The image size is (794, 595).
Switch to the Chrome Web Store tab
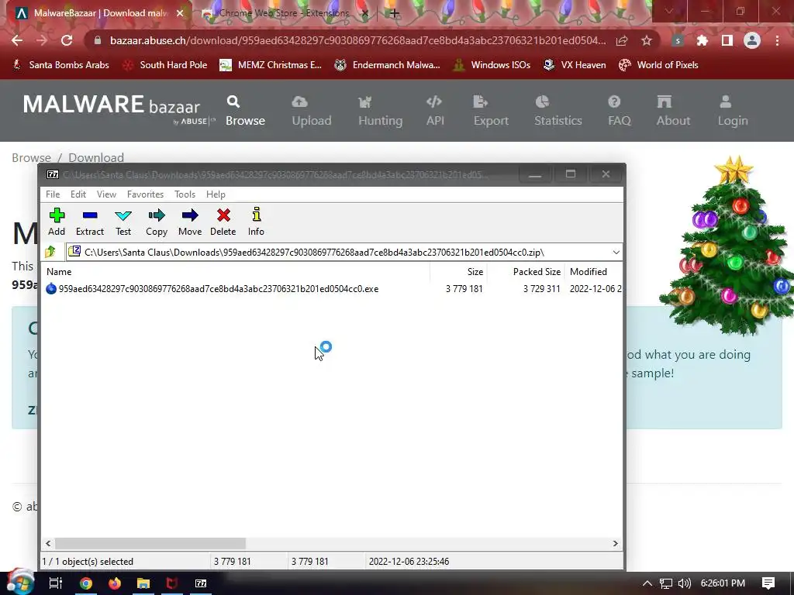click(284, 13)
